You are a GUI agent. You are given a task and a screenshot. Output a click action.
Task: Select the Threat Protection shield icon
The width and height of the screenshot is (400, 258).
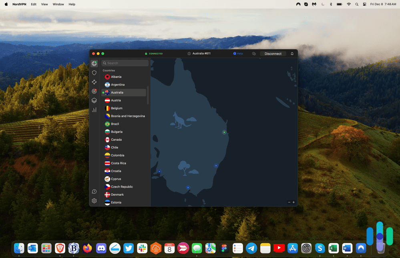94,73
